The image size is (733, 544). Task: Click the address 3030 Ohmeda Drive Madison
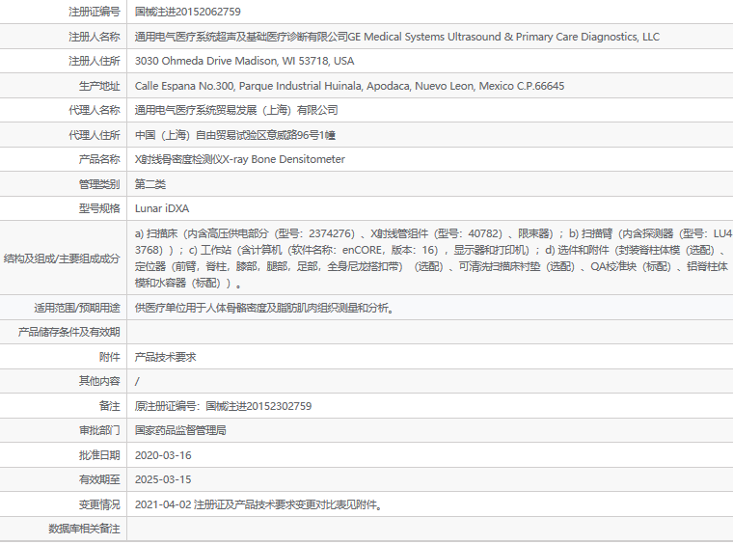(x=244, y=61)
